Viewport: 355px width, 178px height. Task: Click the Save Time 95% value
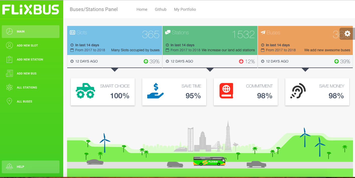tap(193, 96)
